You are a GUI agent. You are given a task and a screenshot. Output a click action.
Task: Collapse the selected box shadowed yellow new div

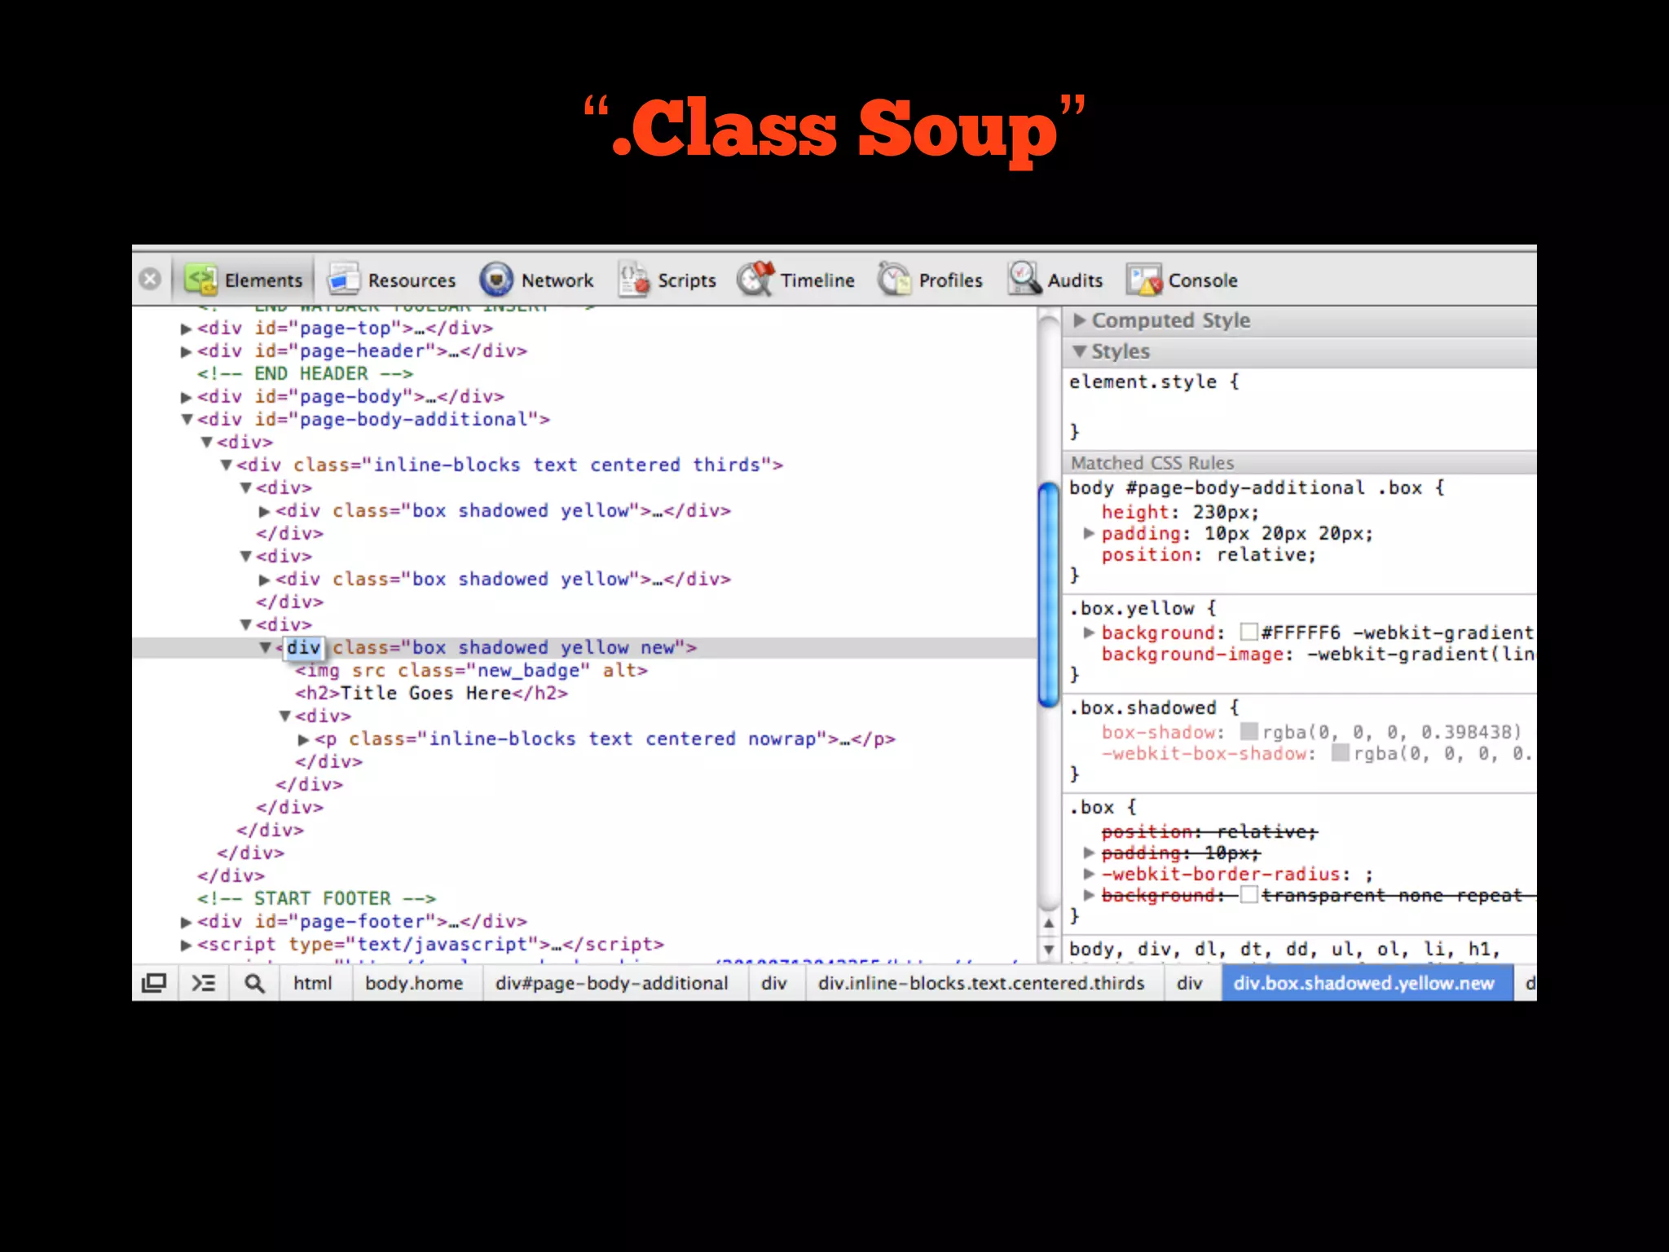point(266,647)
